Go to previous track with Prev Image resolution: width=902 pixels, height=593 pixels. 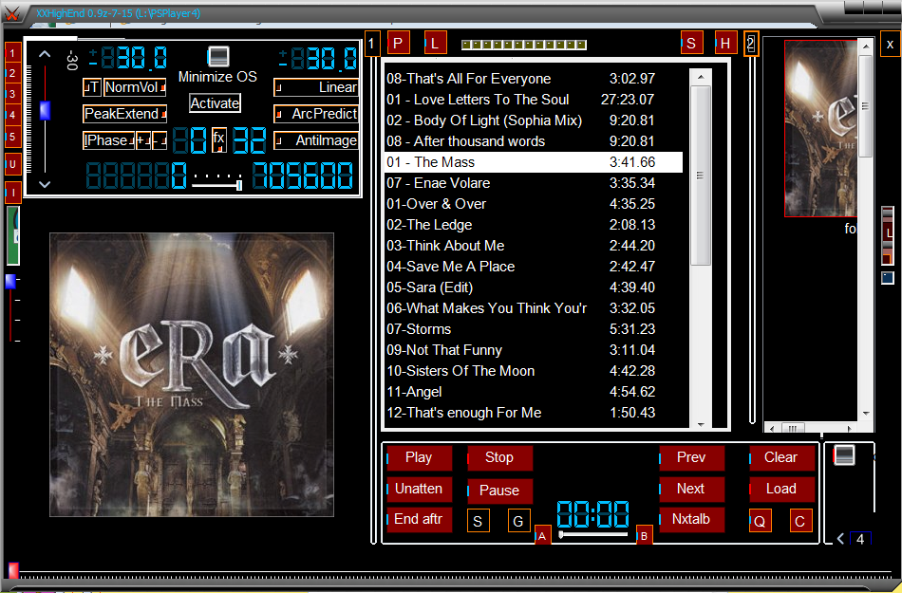691,458
